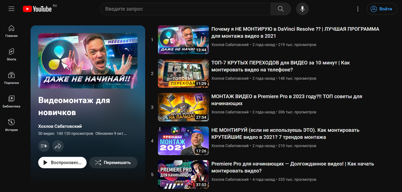Image resolution: width=402 pixels, height=192 pixels.
Task: Open title Почему я НЕ МОНТИРУЮ в DaVinci
Action: click(295, 32)
